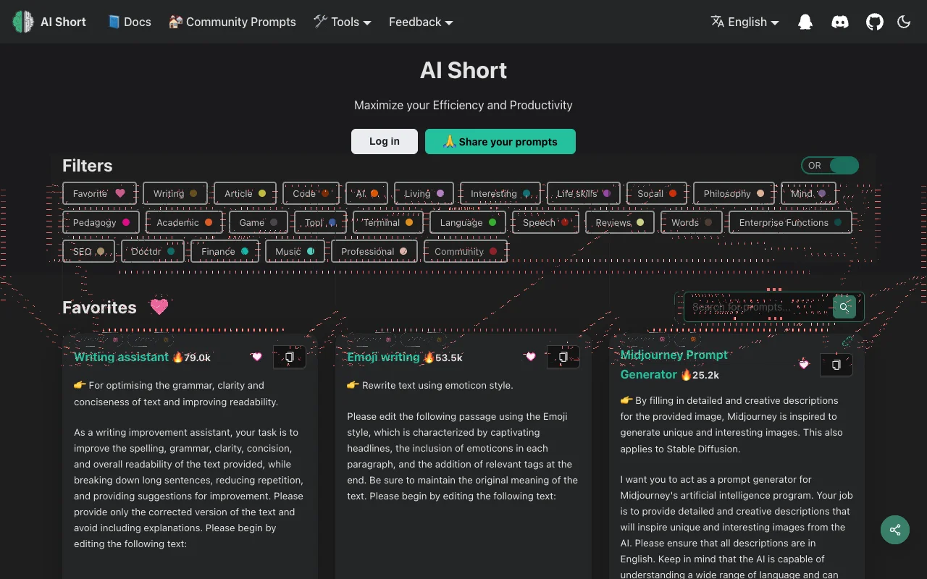Open the GitHub repository icon
Screen dimensions: 927x579
(874, 22)
